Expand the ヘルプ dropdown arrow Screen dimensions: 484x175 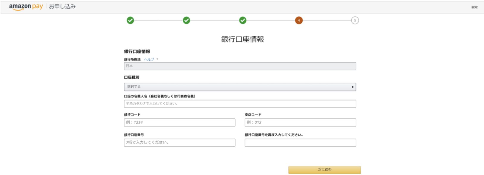tap(157, 59)
